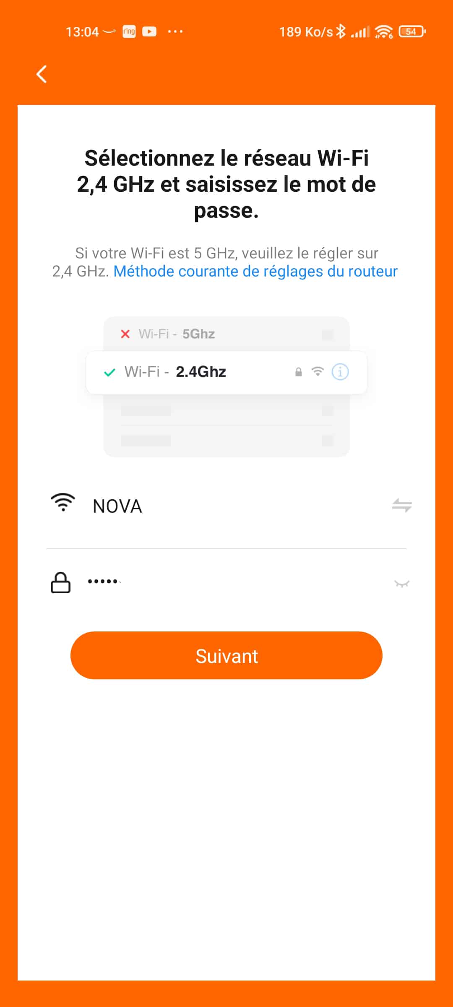Tap the three-dots overflow in status bar
This screenshot has height=1007, width=453.
click(175, 31)
